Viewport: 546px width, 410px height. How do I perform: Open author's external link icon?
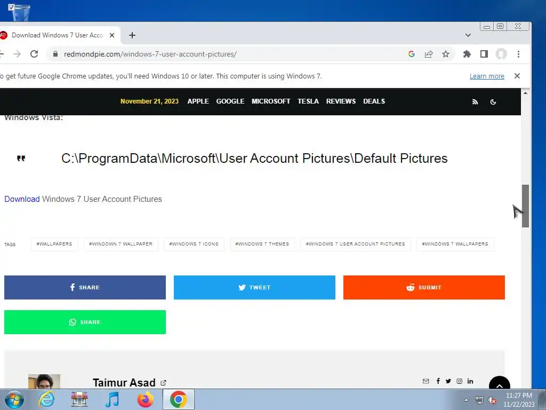click(163, 383)
